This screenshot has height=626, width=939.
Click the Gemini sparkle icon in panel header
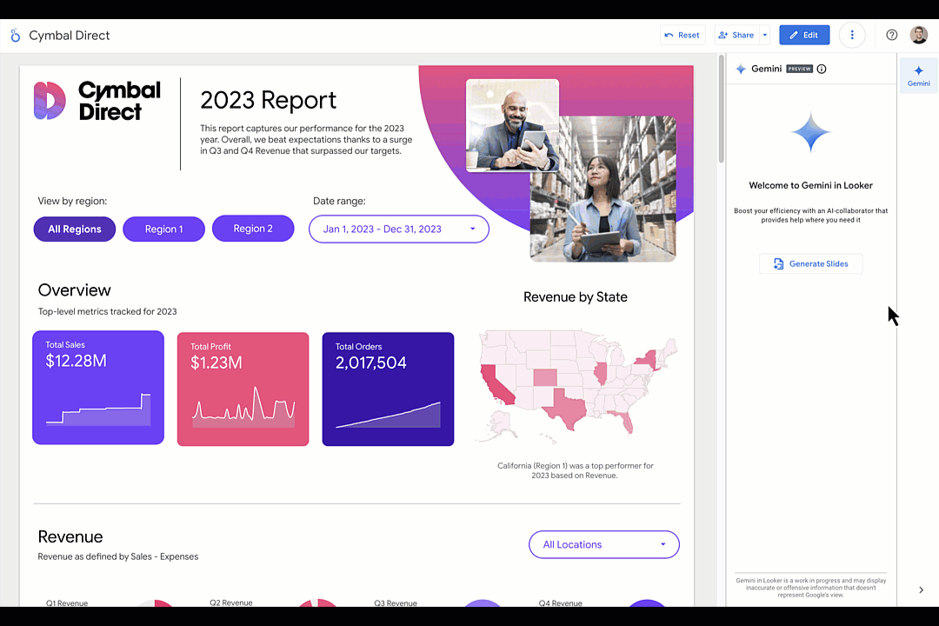pyautogui.click(x=741, y=69)
